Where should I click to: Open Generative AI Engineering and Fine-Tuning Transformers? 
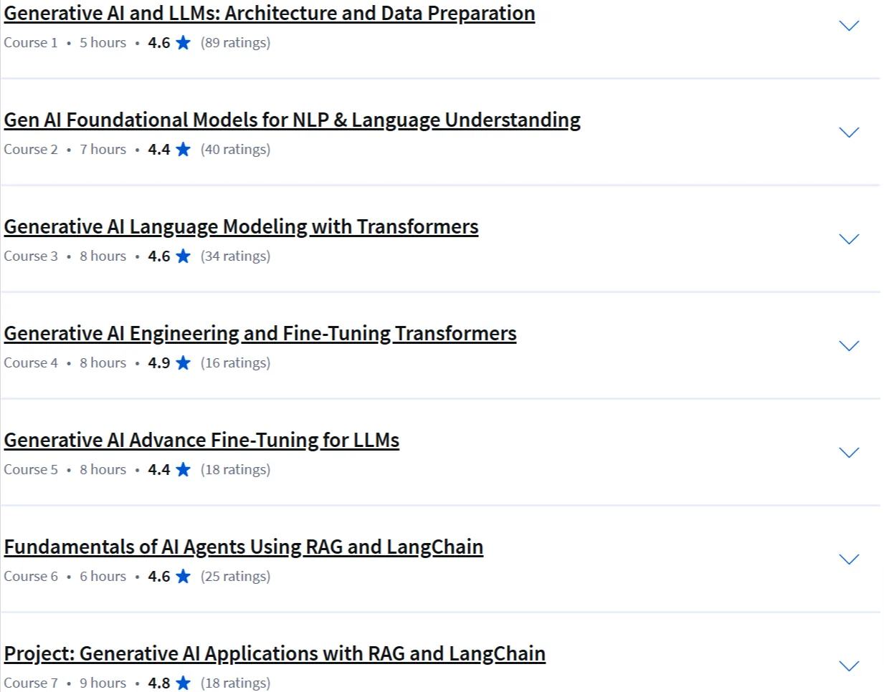click(260, 334)
